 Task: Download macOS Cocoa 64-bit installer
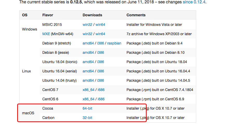coord(87,108)
